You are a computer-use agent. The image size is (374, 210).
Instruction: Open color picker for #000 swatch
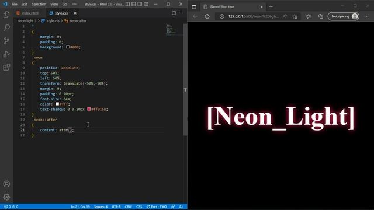click(68, 47)
